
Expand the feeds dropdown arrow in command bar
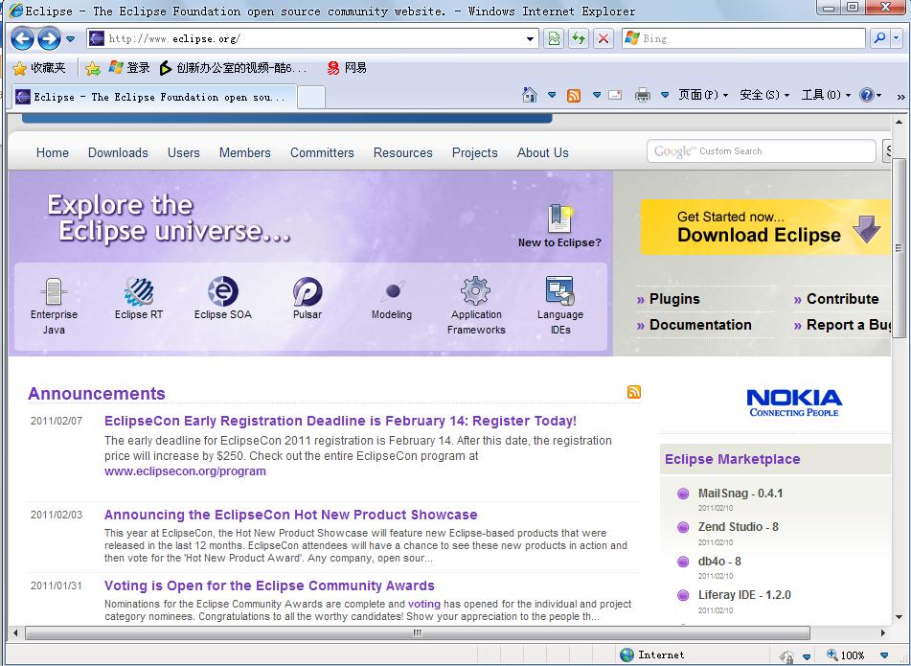pyautogui.click(x=597, y=95)
